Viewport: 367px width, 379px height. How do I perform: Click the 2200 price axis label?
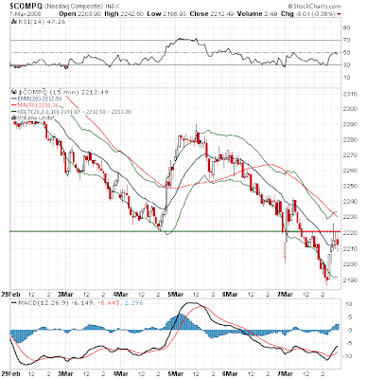pyautogui.click(x=350, y=264)
